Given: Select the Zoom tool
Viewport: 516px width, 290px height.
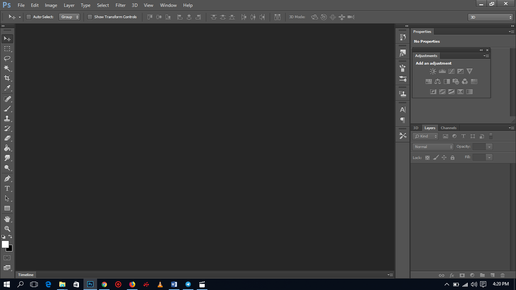Looking at the screenshot, I should [x=7, y=229].
